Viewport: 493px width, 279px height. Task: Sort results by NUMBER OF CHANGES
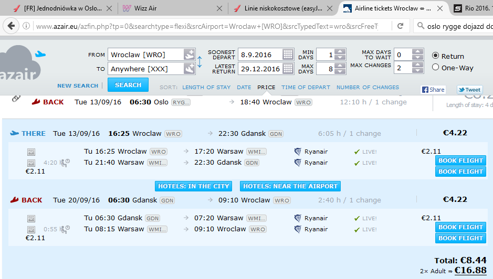tap(368, 88)
